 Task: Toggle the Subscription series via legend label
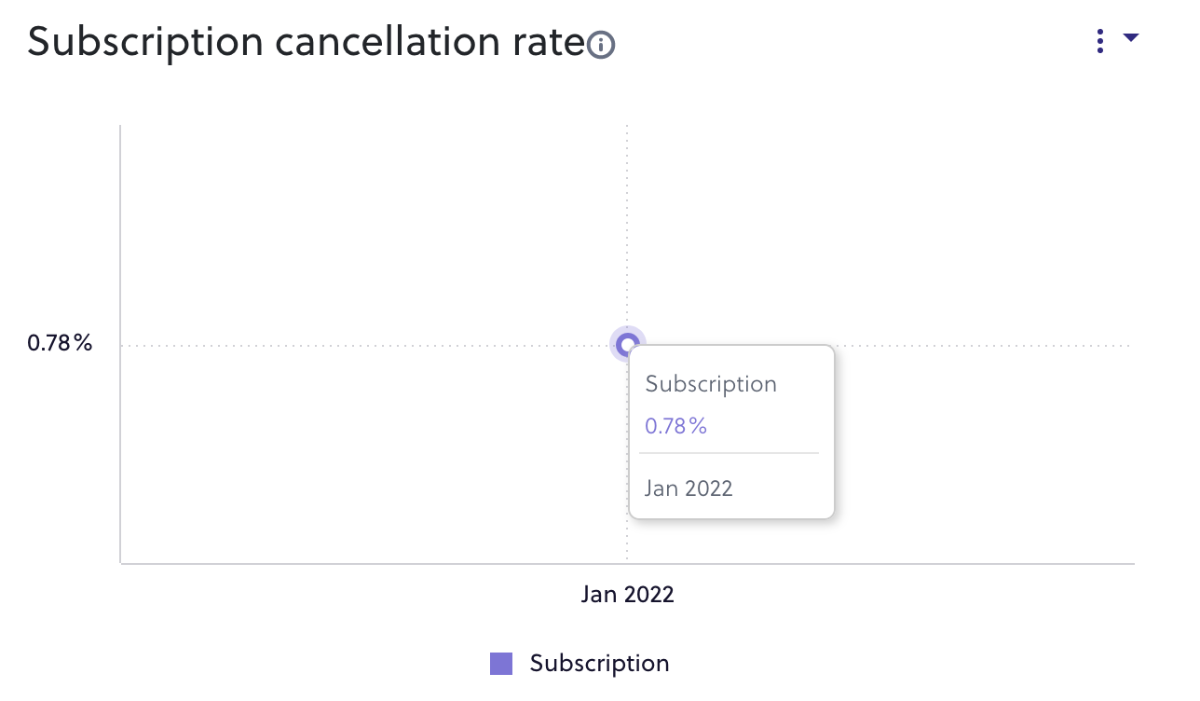tap(599, 664)
